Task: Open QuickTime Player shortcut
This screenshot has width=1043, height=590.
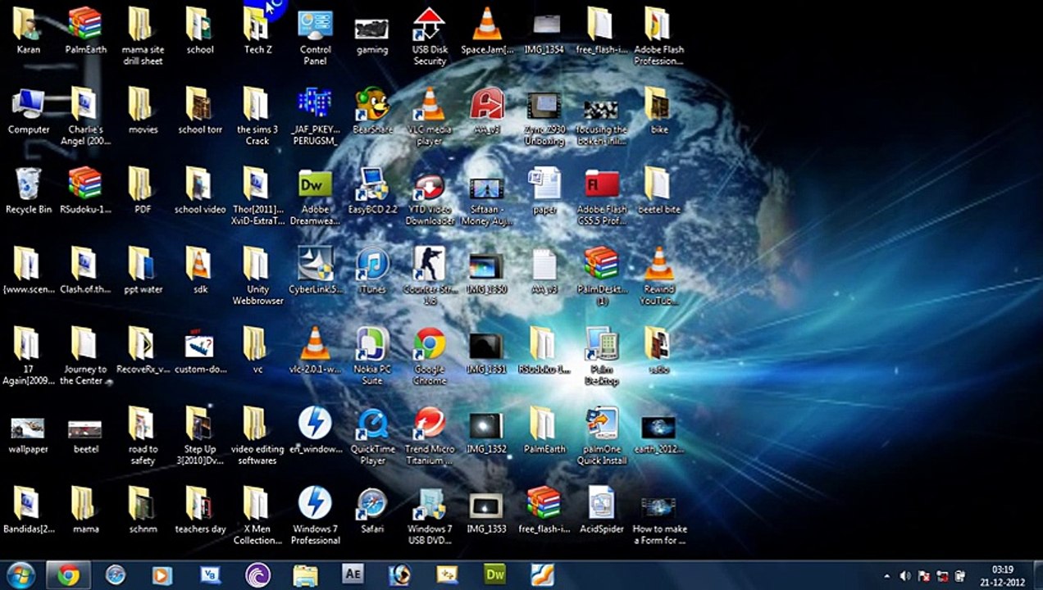Action: pos(372,437)
